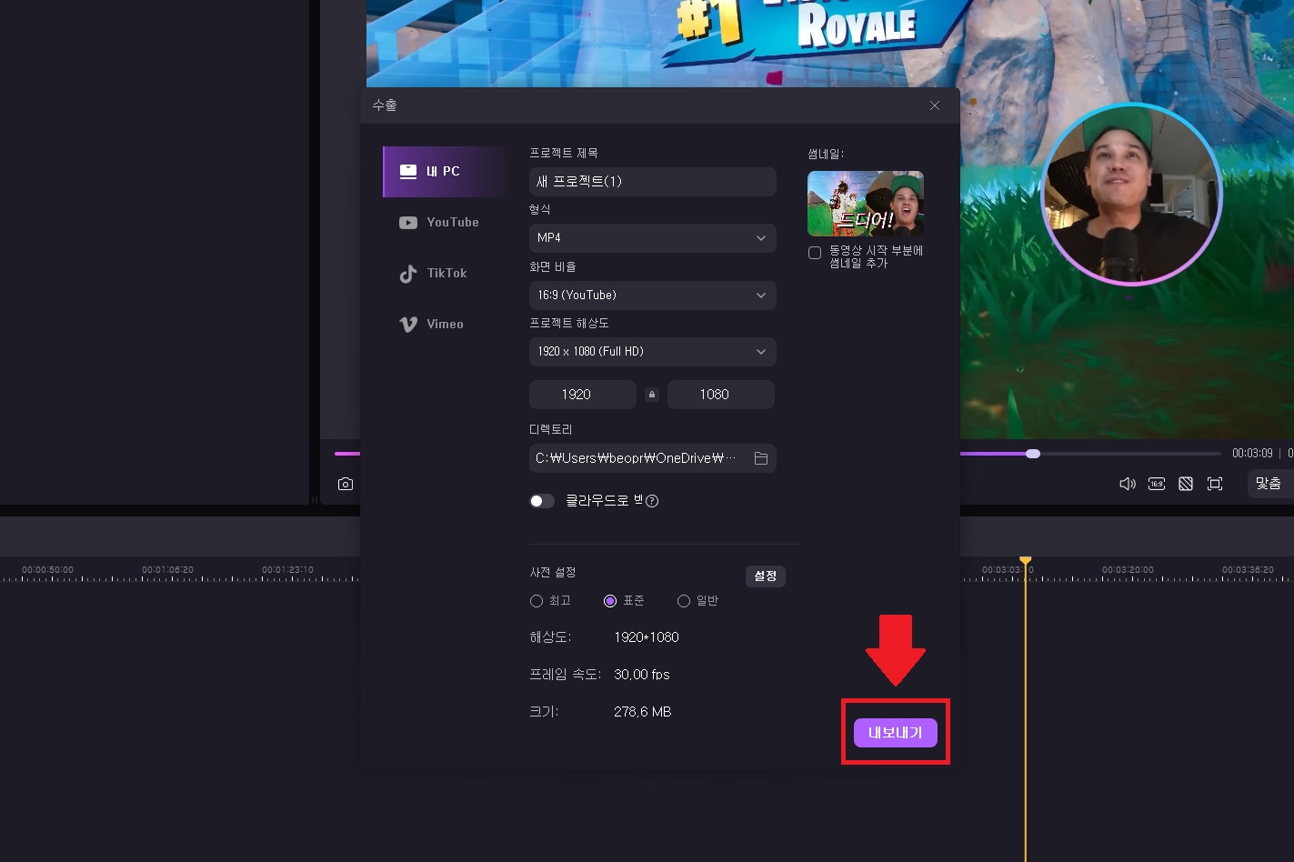Open the 설정 preset settings button
Viewport: 1294px width, 862px height.
[766, 576]
